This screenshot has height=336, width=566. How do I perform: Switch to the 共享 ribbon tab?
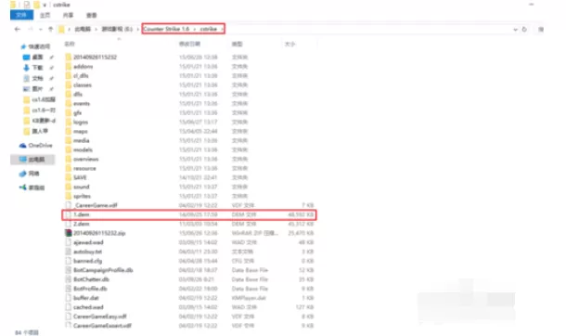coord(68,15)
